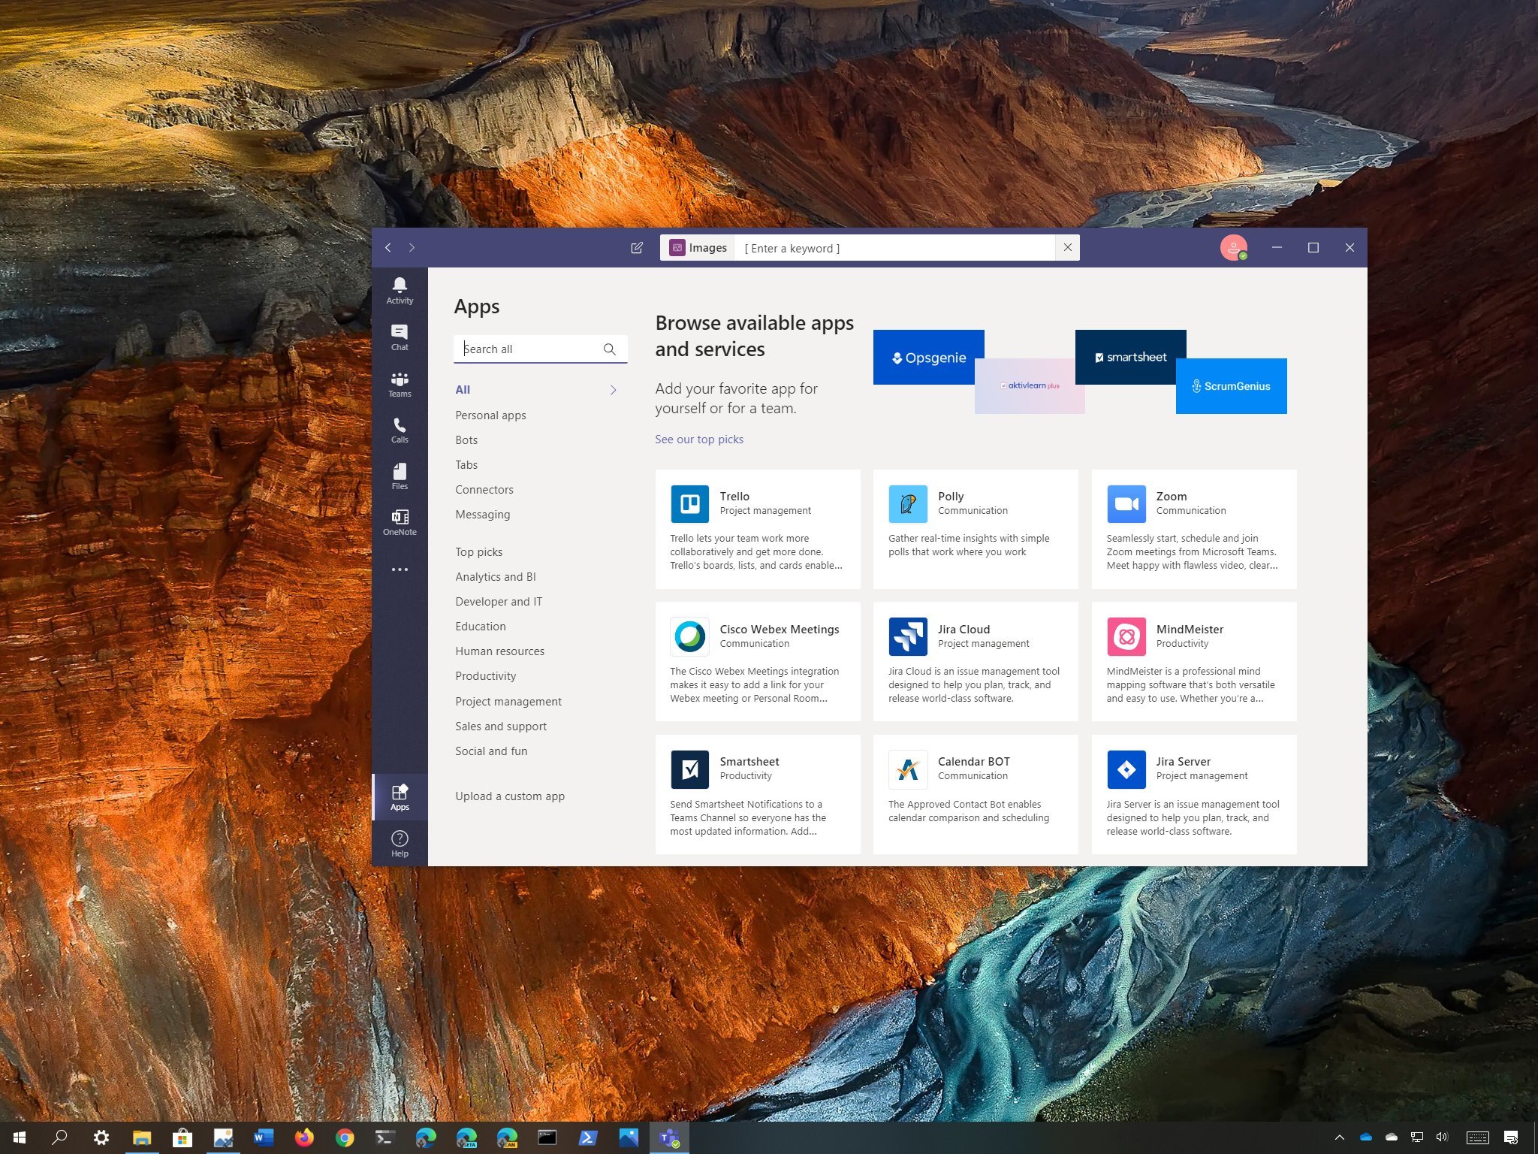1538x1154 pixels.
Task: Filter apps by Bots
Action: click(466, 440)
